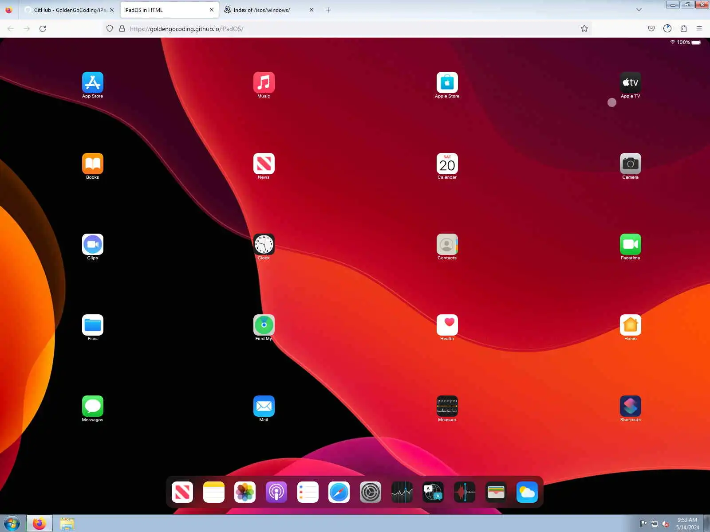Open network status in system tray

[x=655, y=524]
